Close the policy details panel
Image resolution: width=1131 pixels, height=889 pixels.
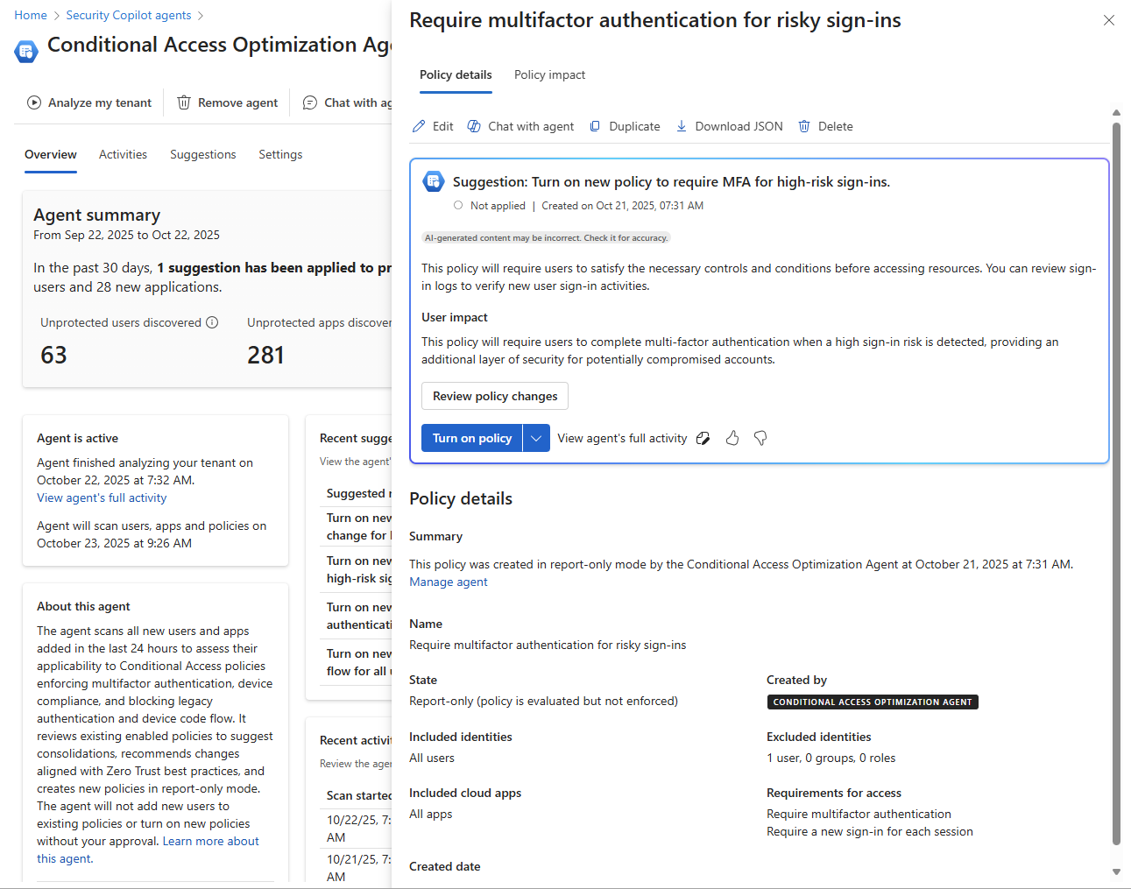1109,20
